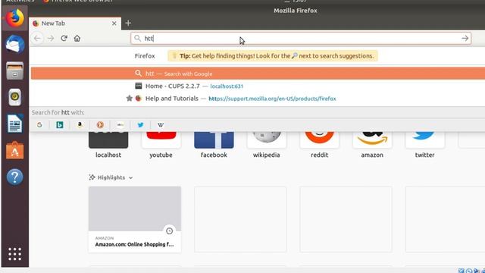This screenshot has width=485, height=273.
Task: Launch Thunderbird mail from dock
Action: click(x=15, y=44)
